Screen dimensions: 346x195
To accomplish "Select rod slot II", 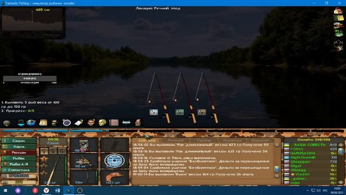I will click(53, 151).
